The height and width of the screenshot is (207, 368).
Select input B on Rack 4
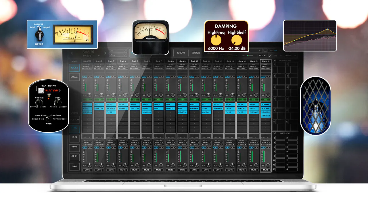point(125,77)
